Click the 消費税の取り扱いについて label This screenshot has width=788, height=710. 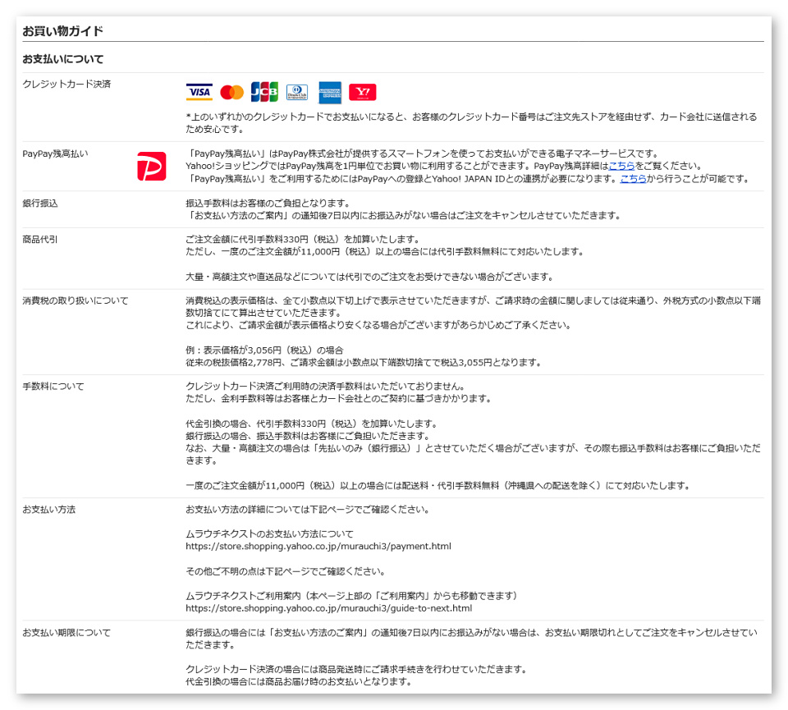(x=76, y=301)
